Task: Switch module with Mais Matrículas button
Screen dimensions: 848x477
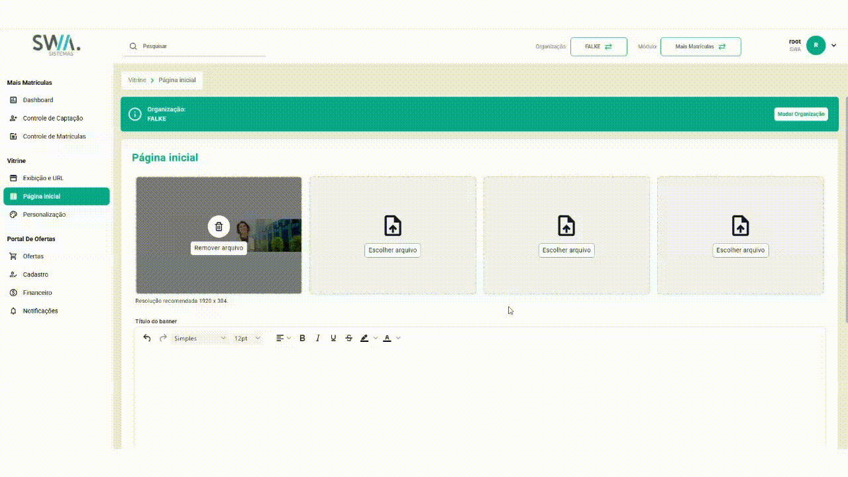Action: [701, 46]
